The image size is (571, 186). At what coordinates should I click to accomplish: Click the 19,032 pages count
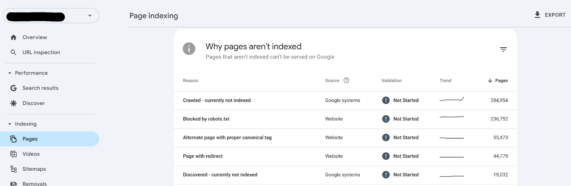(501, 175)
